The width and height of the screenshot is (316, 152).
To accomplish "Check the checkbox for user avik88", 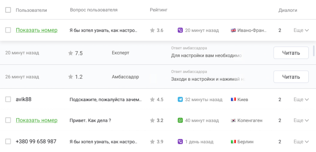I will [x=8, y=99].
